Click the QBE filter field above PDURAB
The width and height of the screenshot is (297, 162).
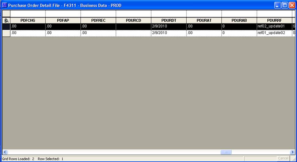click(x=239, y=14)
